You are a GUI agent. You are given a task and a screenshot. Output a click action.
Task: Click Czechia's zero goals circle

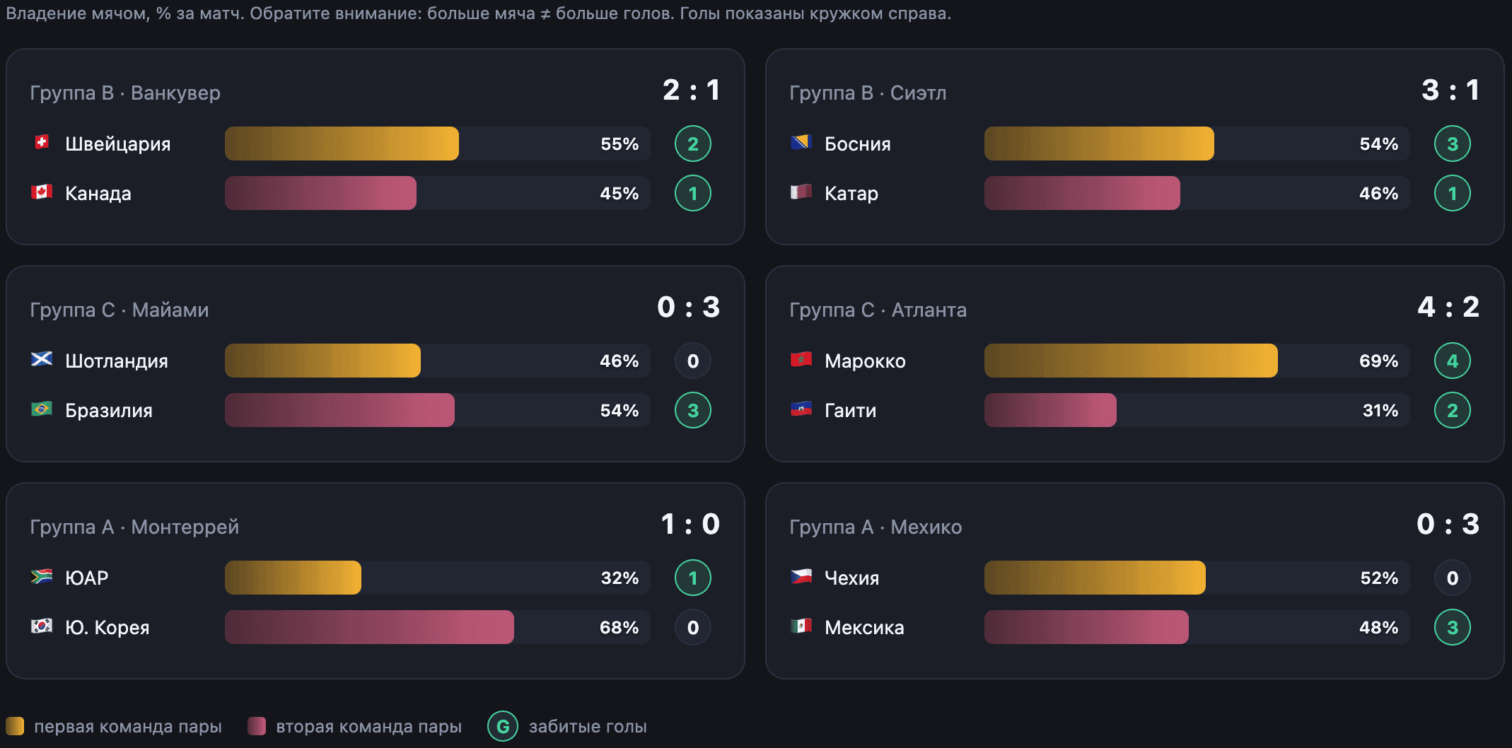point(1453,578)
